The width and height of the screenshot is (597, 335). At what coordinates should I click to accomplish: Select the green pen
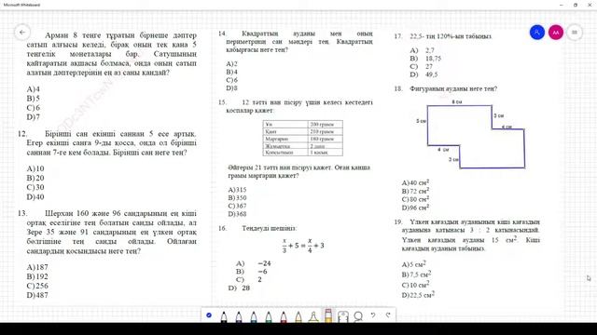tap(269, 316)
